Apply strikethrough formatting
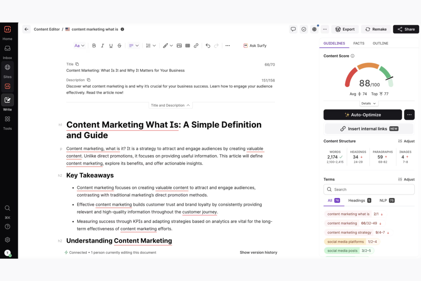Screen dimensions: 421x281 tap(119, 45)
